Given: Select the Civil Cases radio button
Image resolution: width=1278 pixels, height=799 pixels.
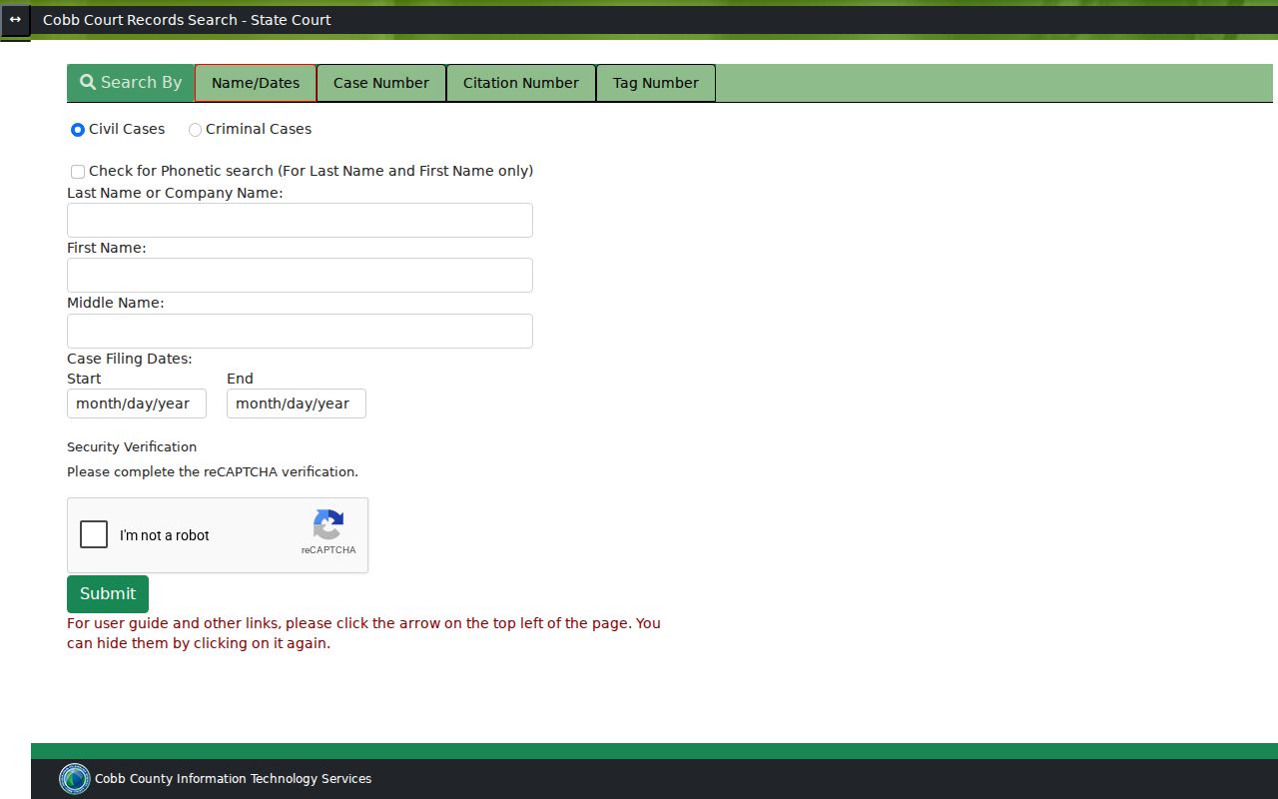Looking at the screenshot, I should point(78,130).
